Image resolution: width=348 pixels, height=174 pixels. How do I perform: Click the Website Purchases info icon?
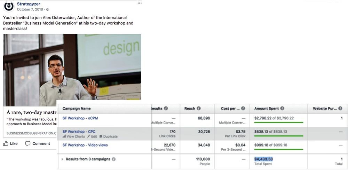point(340,109)
